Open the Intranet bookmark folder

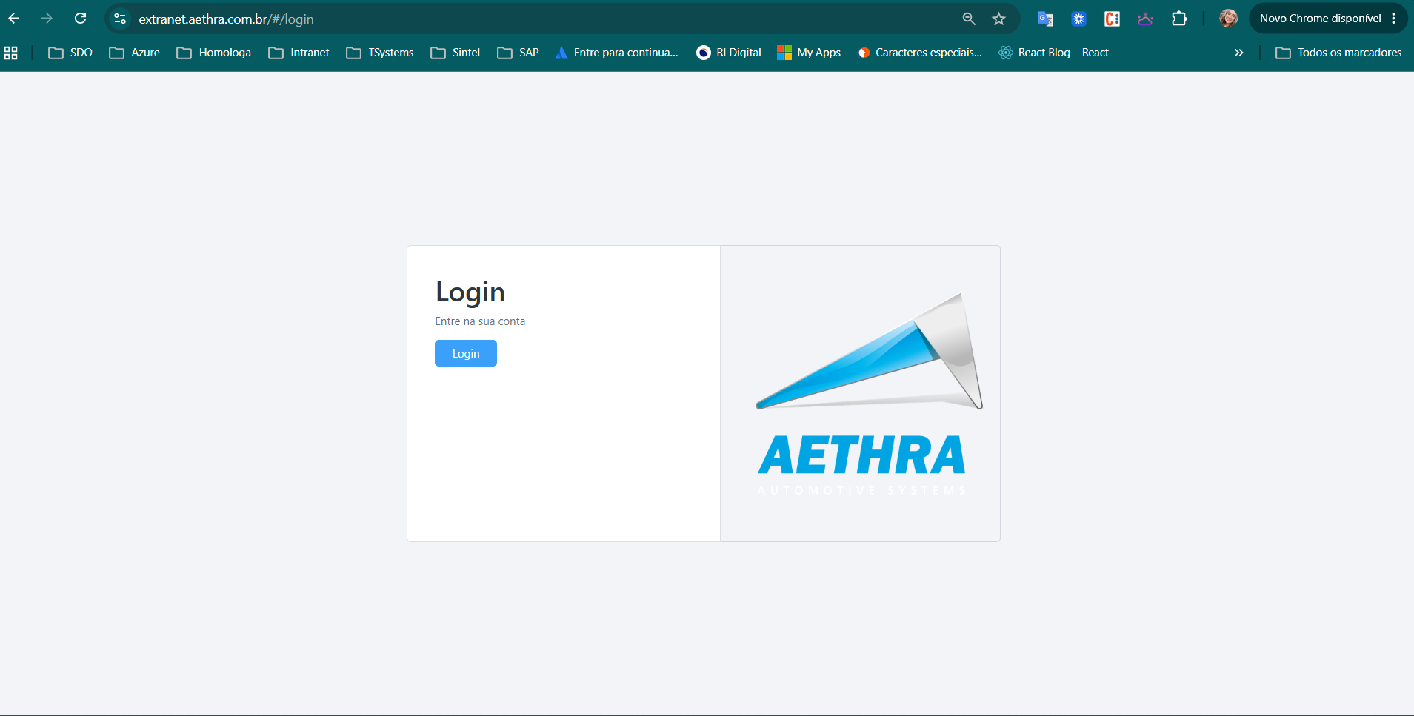click(x=299, y=53)
